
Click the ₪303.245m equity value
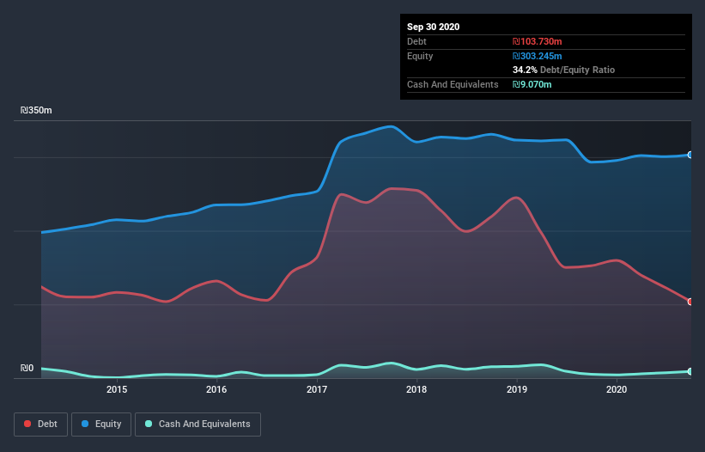538,56
